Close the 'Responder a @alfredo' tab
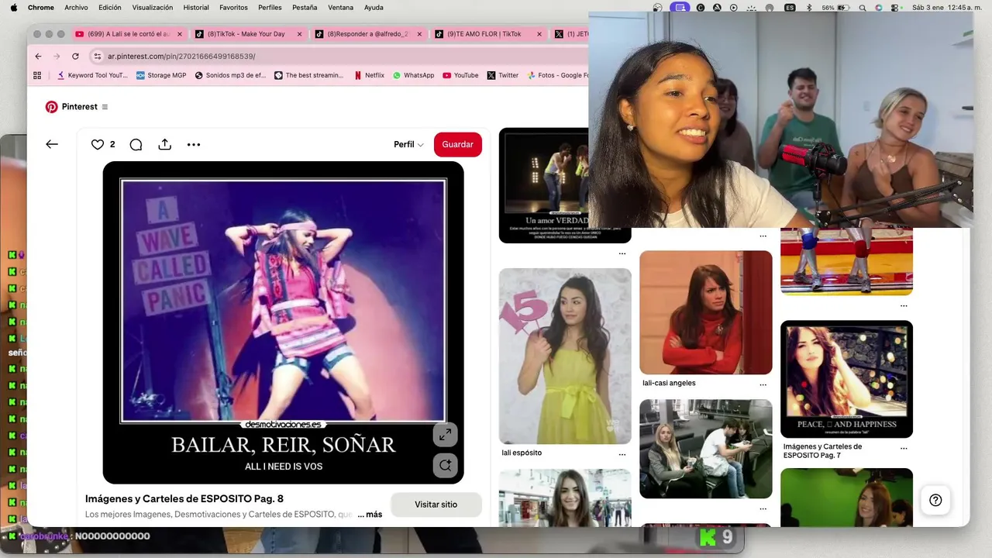The image size is (992, 558). (x=420, y=34)
